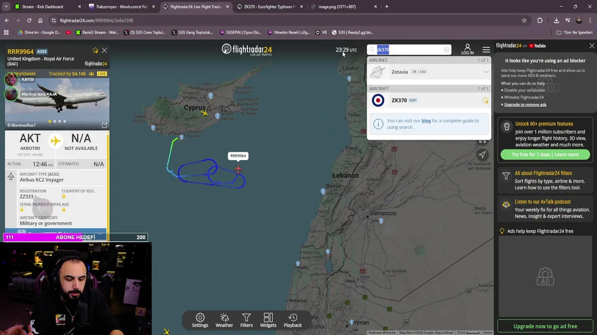Click the Zetavia airline logo
The image size is (597, 335).
pyautogui.click(x=378, y=72)
